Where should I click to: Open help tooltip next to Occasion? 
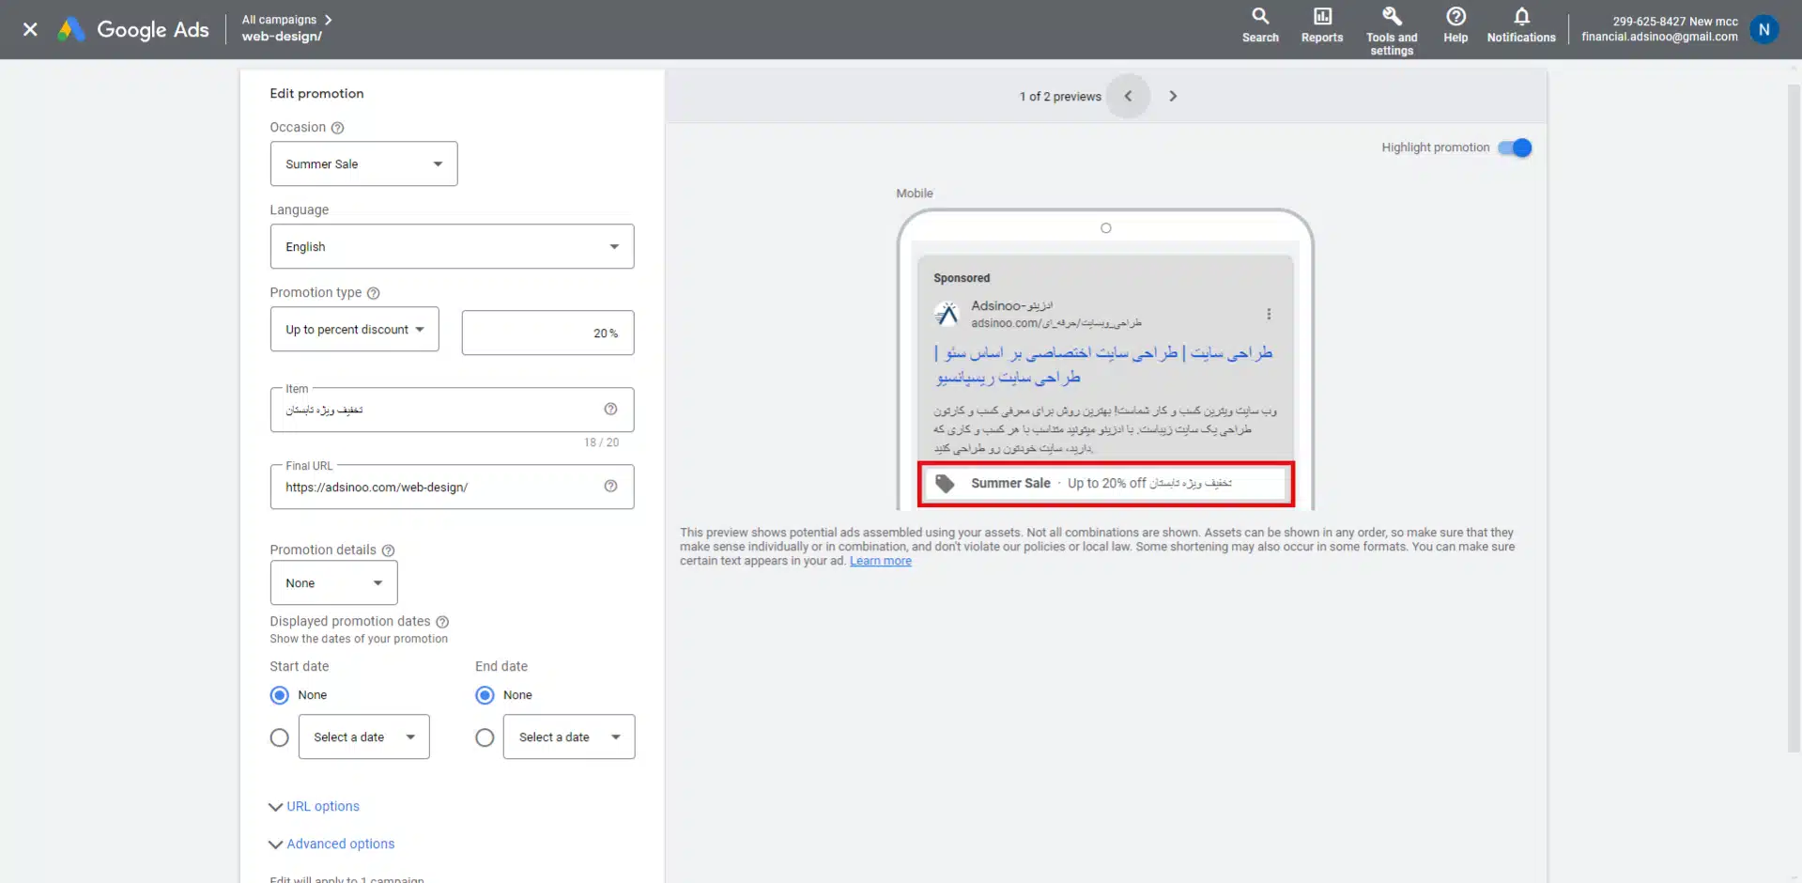[x=338, y=128]
